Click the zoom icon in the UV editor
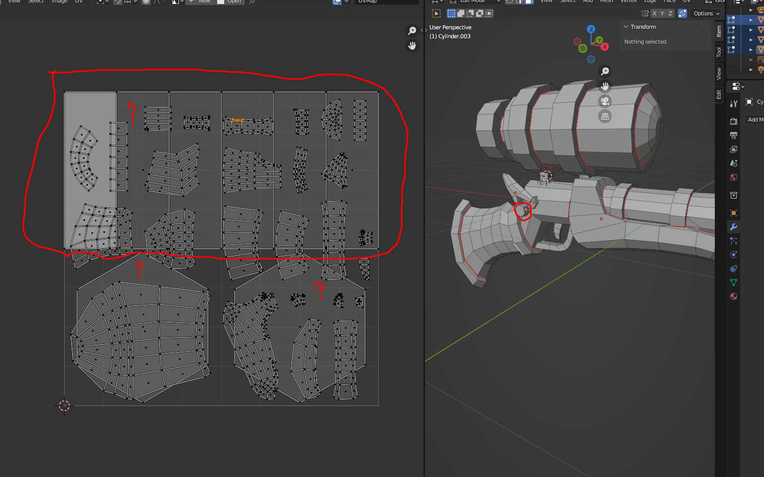Screen dimensions: 764x477 (x=412, y=31)
